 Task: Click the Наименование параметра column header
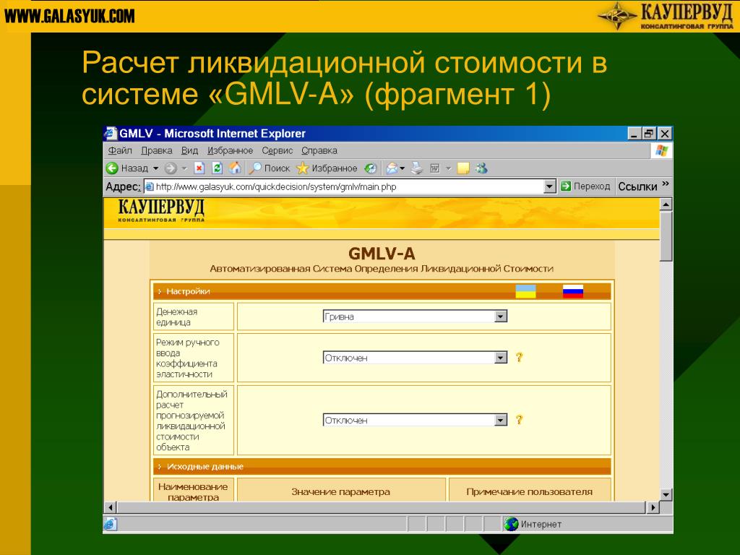pos(193,491)
